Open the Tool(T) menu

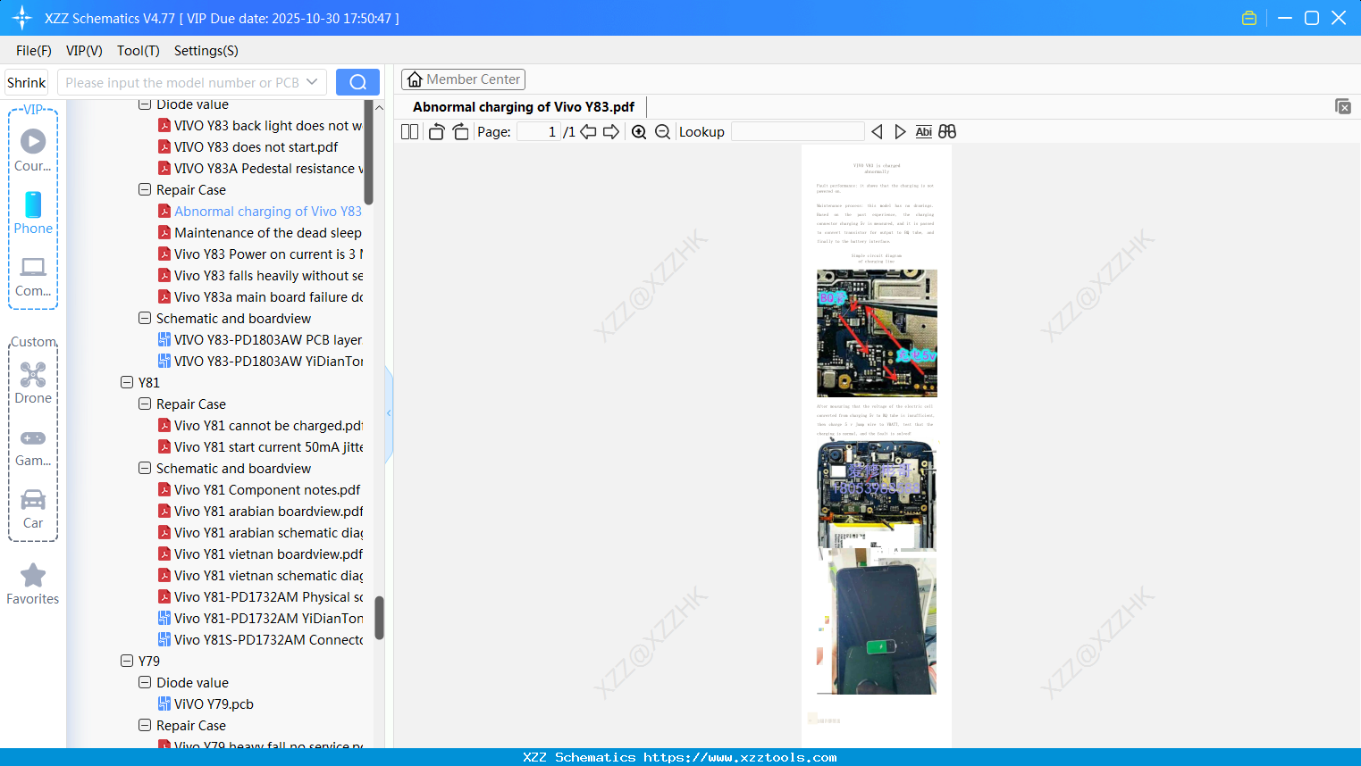[x=139, y=51]
